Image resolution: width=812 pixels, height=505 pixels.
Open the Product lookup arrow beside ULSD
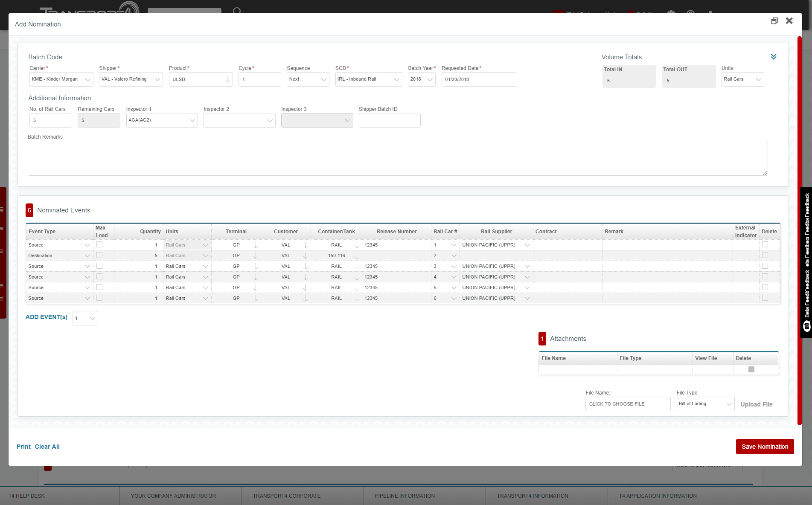click(x=227, y=80)
